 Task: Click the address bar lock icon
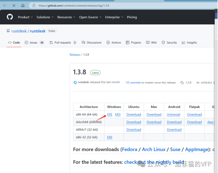point(34,6)
